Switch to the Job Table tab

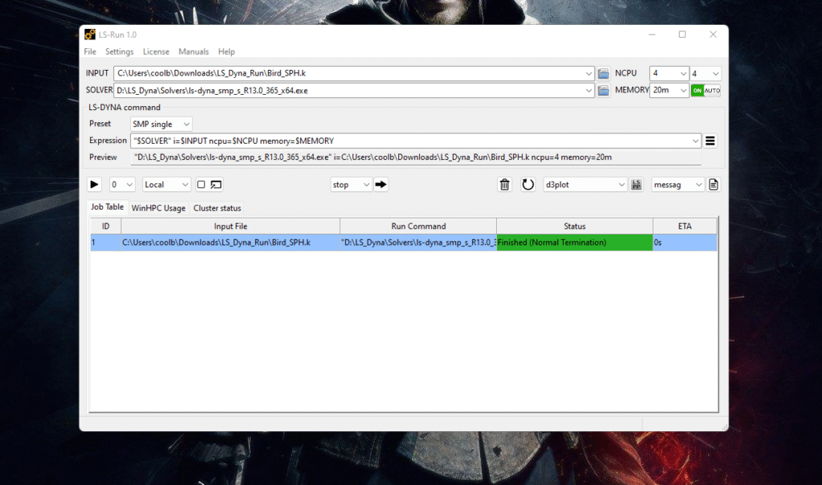(107, 207)
